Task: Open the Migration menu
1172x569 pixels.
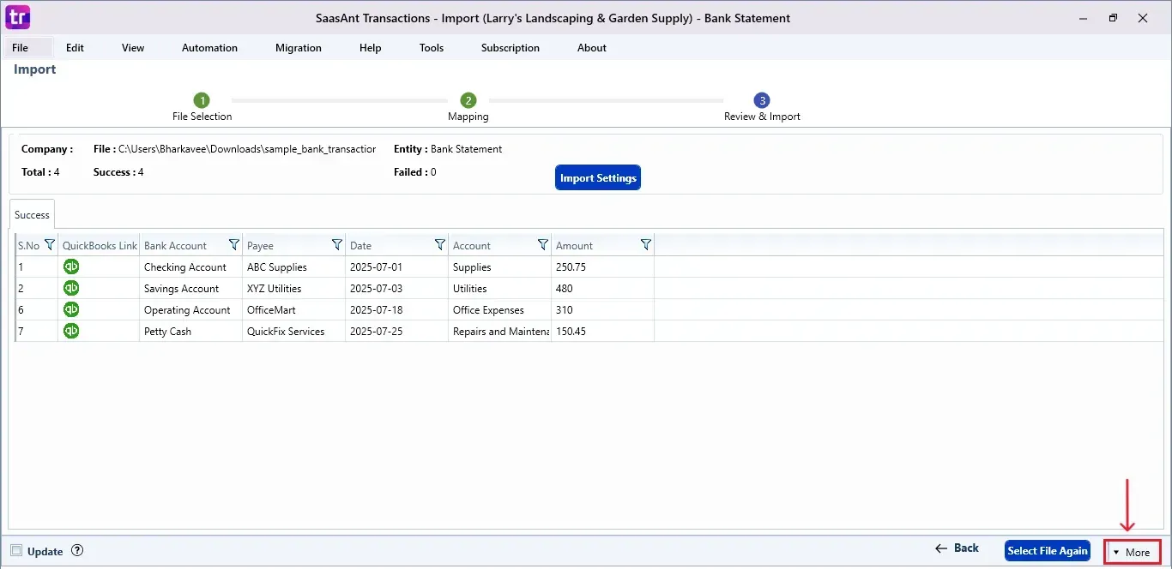Action: [299, 48]
